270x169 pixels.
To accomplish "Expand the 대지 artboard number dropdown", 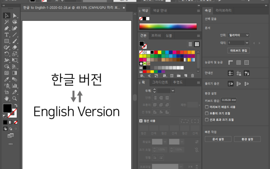I will (247, 43).
